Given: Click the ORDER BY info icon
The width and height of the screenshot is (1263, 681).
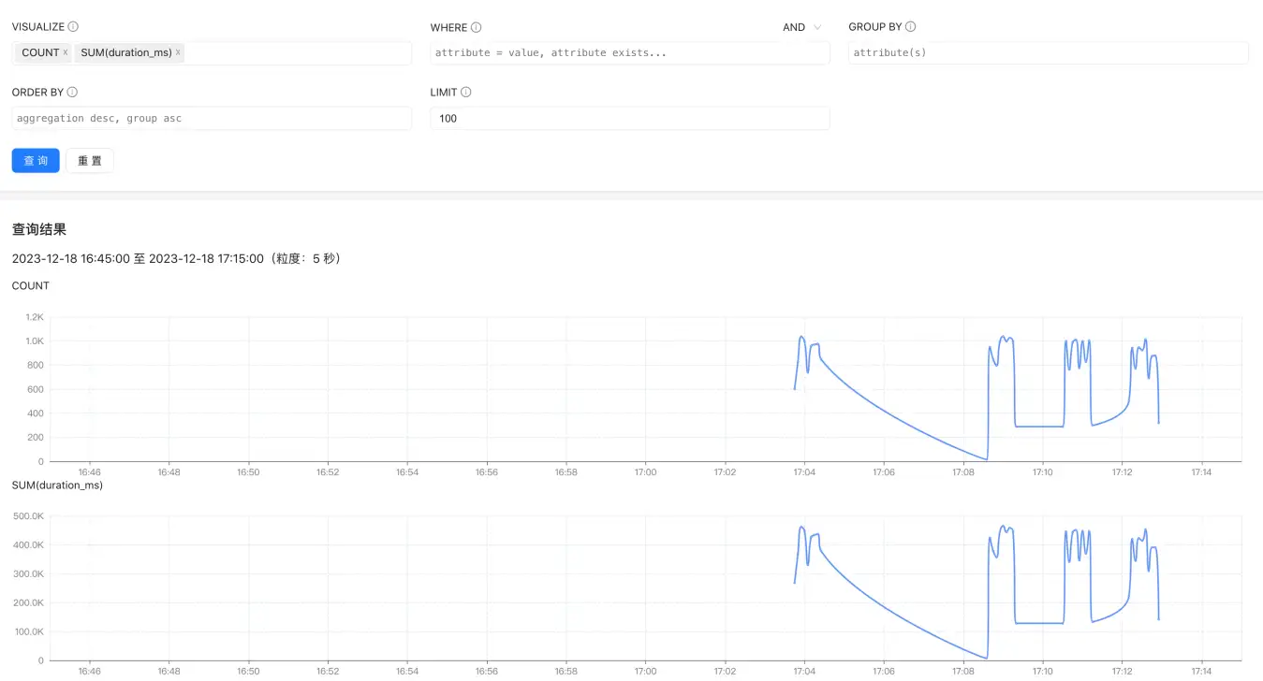Looking at the screenshot, I should (72, 93).
